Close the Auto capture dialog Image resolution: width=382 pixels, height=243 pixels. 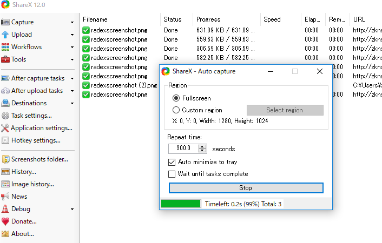[x=320, y=71]
